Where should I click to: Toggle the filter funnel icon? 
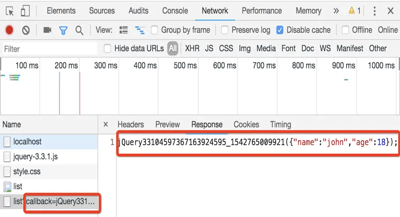(63, 30)
